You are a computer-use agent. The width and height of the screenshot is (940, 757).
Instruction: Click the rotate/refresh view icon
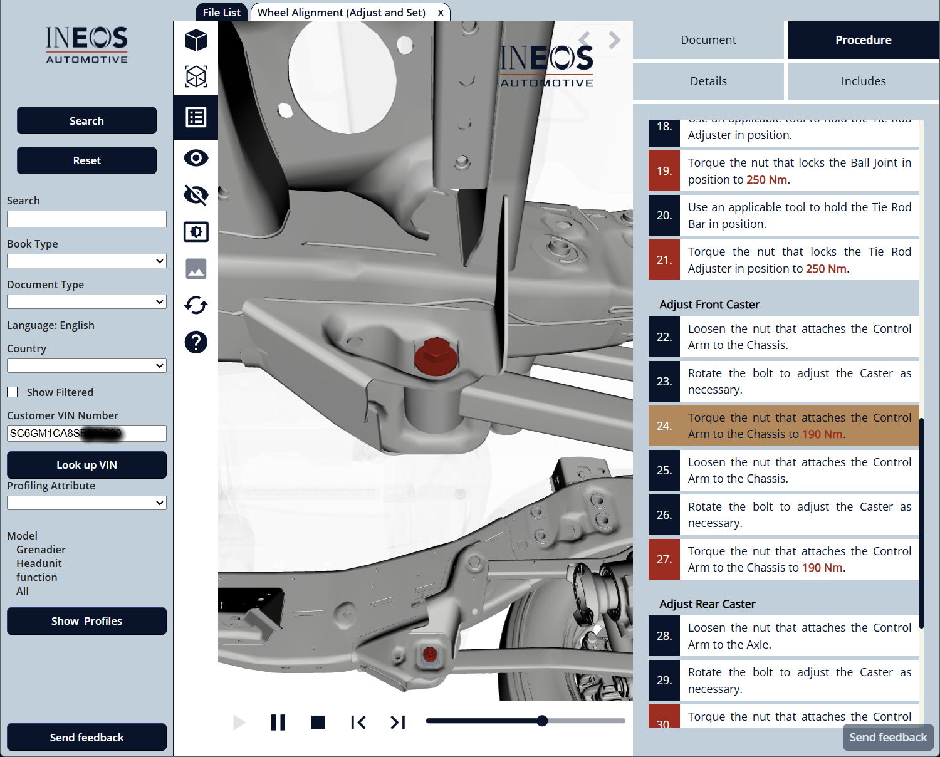click(196, 305)
